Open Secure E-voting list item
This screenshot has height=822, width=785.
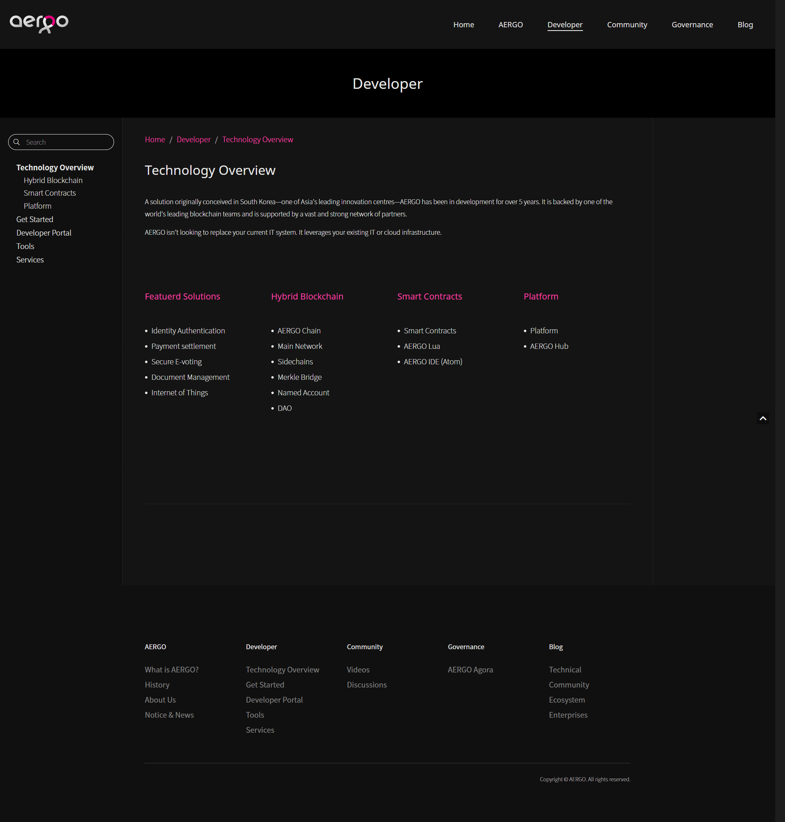click(176, 361)
